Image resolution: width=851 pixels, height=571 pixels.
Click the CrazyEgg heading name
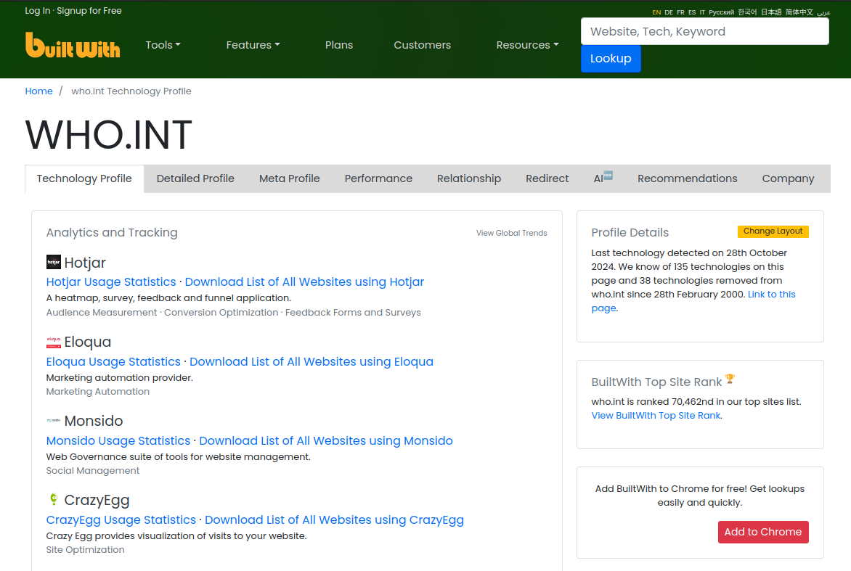(97, 500)
